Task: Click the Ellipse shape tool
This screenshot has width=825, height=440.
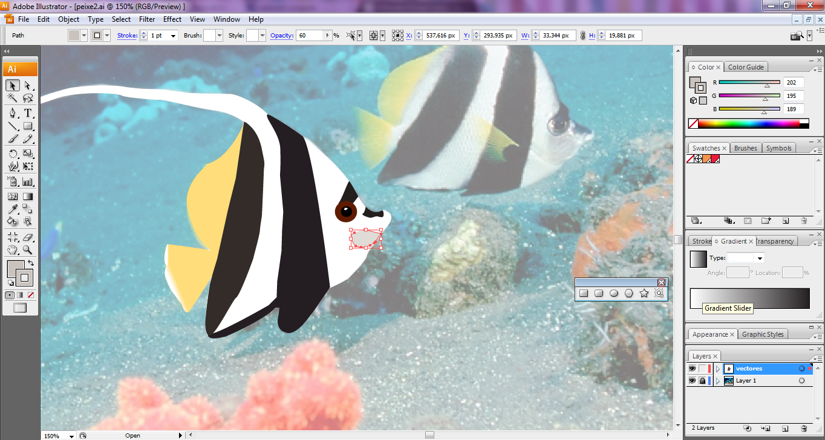Action: (x=614, y=293)
